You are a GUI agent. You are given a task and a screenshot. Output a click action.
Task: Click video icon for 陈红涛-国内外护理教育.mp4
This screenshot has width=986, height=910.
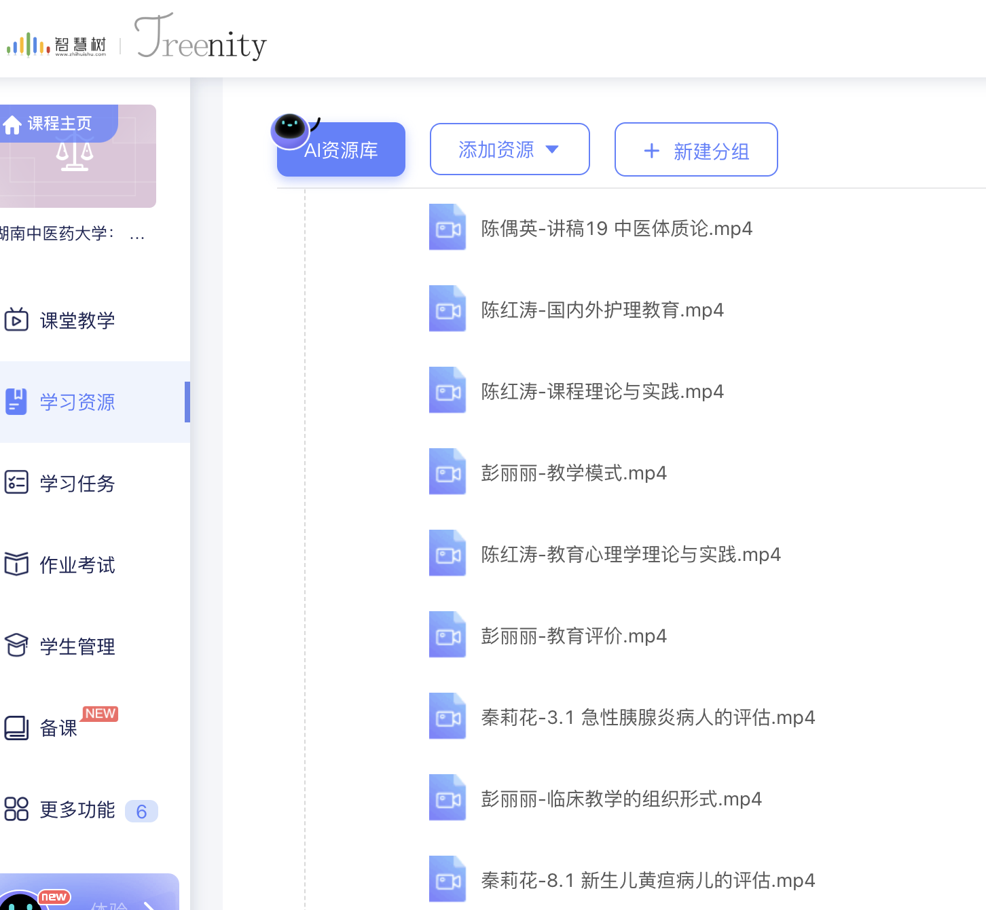coord(448,310)
